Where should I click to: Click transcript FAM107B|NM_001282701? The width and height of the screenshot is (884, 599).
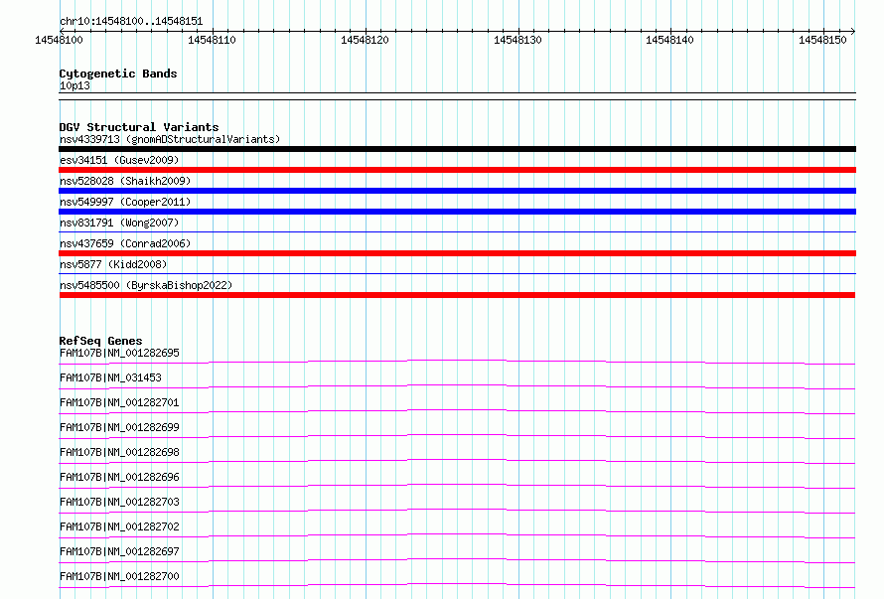click(119, 402)
